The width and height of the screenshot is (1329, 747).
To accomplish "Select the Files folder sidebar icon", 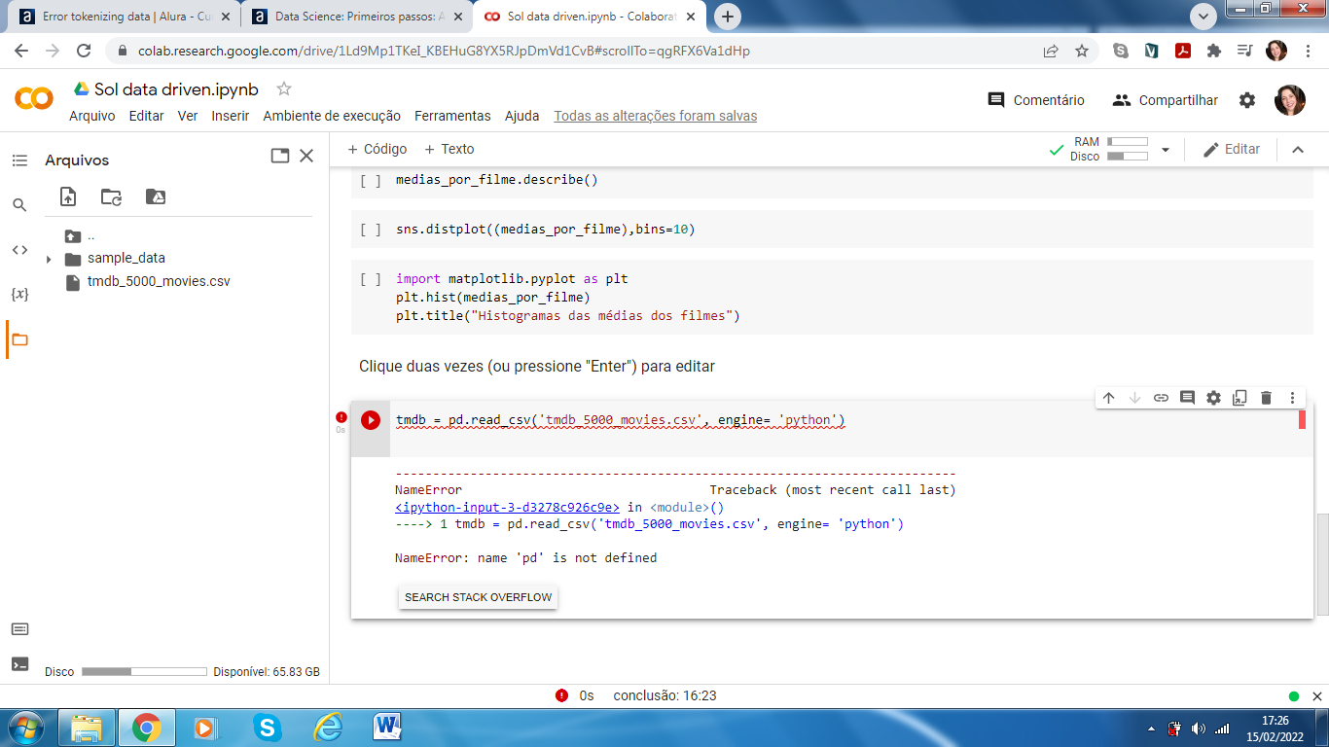I will click(19, 339).
